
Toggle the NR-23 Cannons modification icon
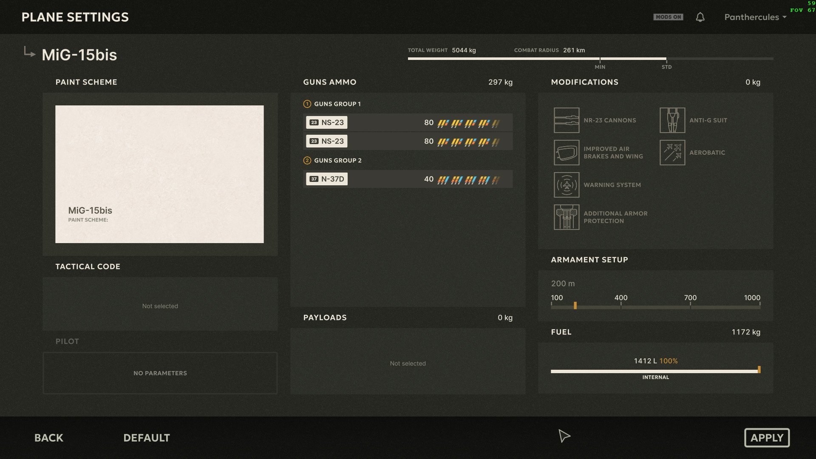(567, 120)
